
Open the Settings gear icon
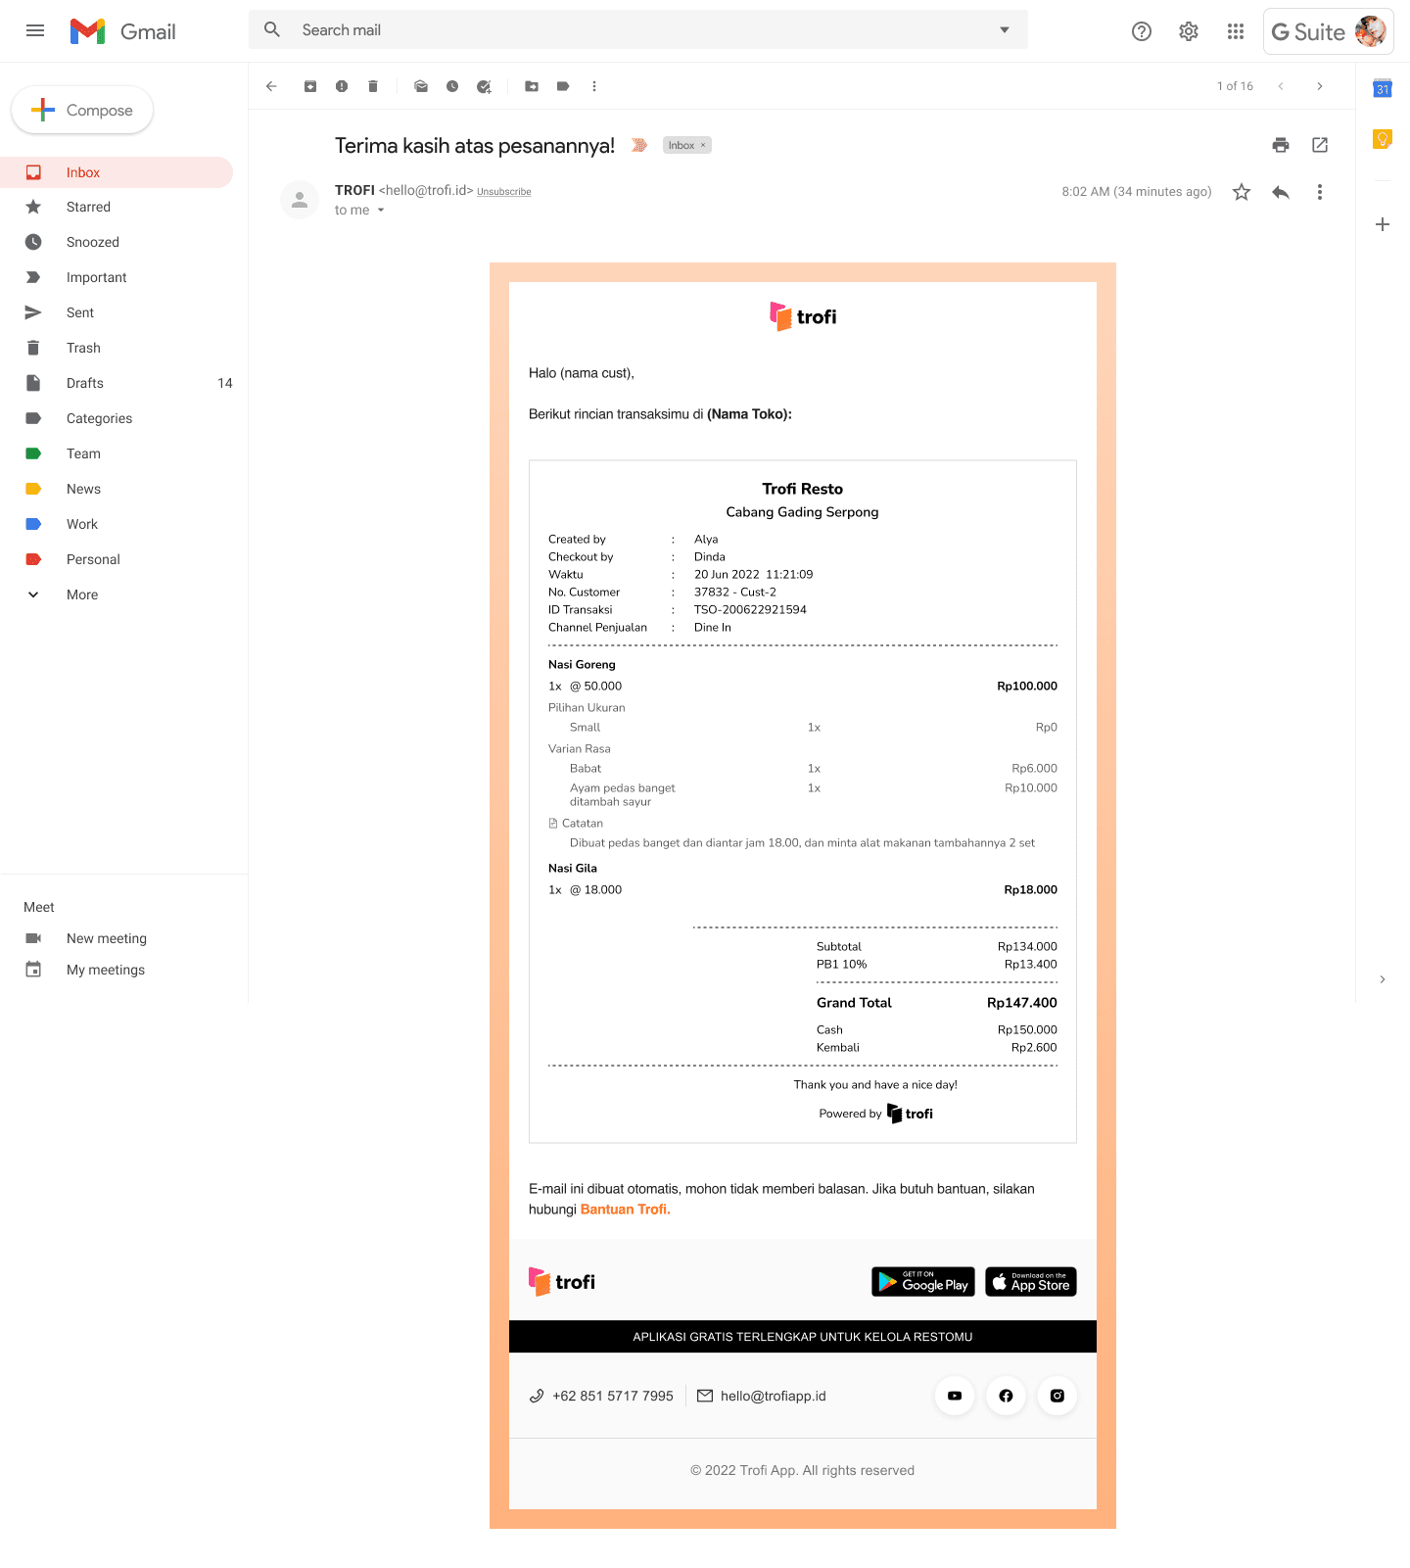tap(1189, 31)
